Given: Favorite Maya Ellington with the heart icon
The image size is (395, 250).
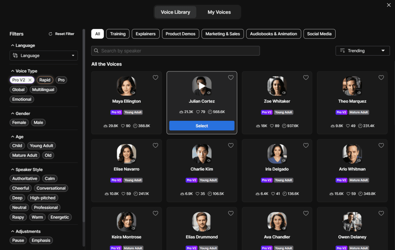Looking at the screenshot, I should pyautogui.click(x=155, y=78).
